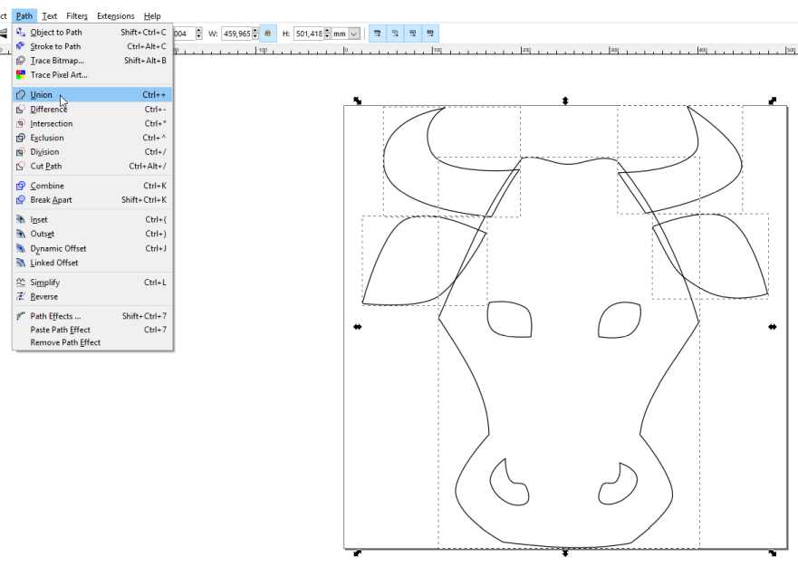
Task: Choose Division menu entry
Action: coord(92,152)
